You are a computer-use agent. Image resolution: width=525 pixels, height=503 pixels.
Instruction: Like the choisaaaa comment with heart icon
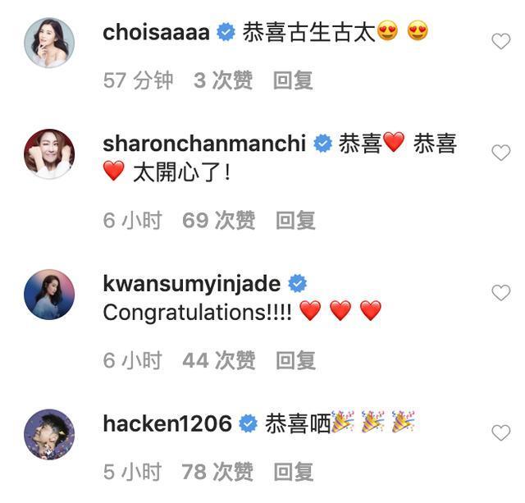(501, 42)
